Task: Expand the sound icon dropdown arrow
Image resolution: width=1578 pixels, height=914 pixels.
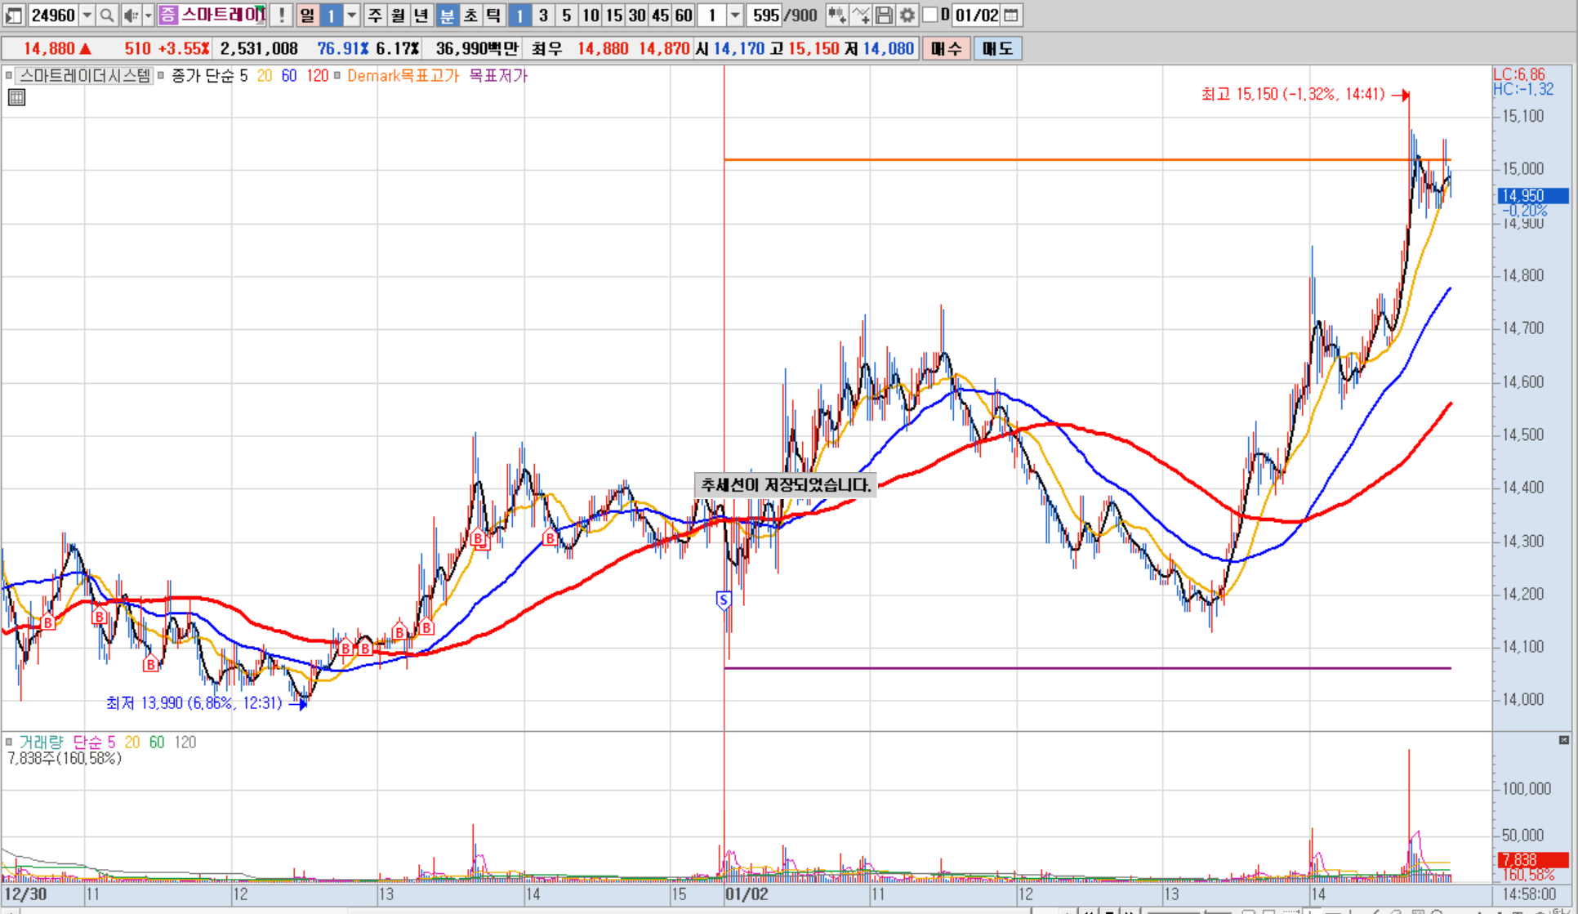Action: pyautogui.click(x=148, y=15)
